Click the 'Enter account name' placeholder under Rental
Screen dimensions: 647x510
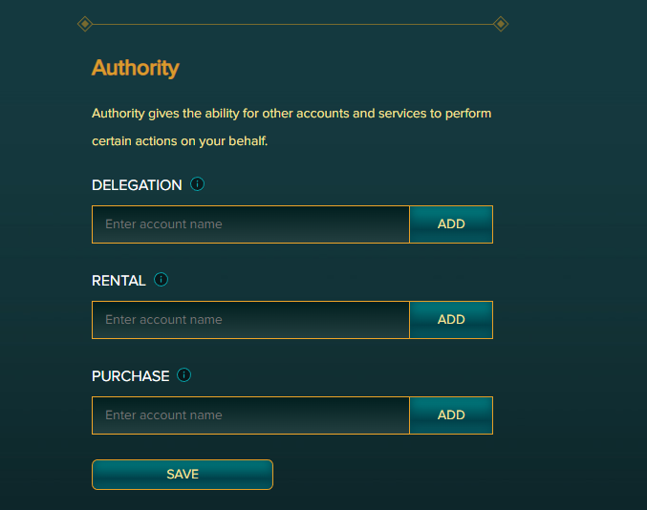coord(163,320)
